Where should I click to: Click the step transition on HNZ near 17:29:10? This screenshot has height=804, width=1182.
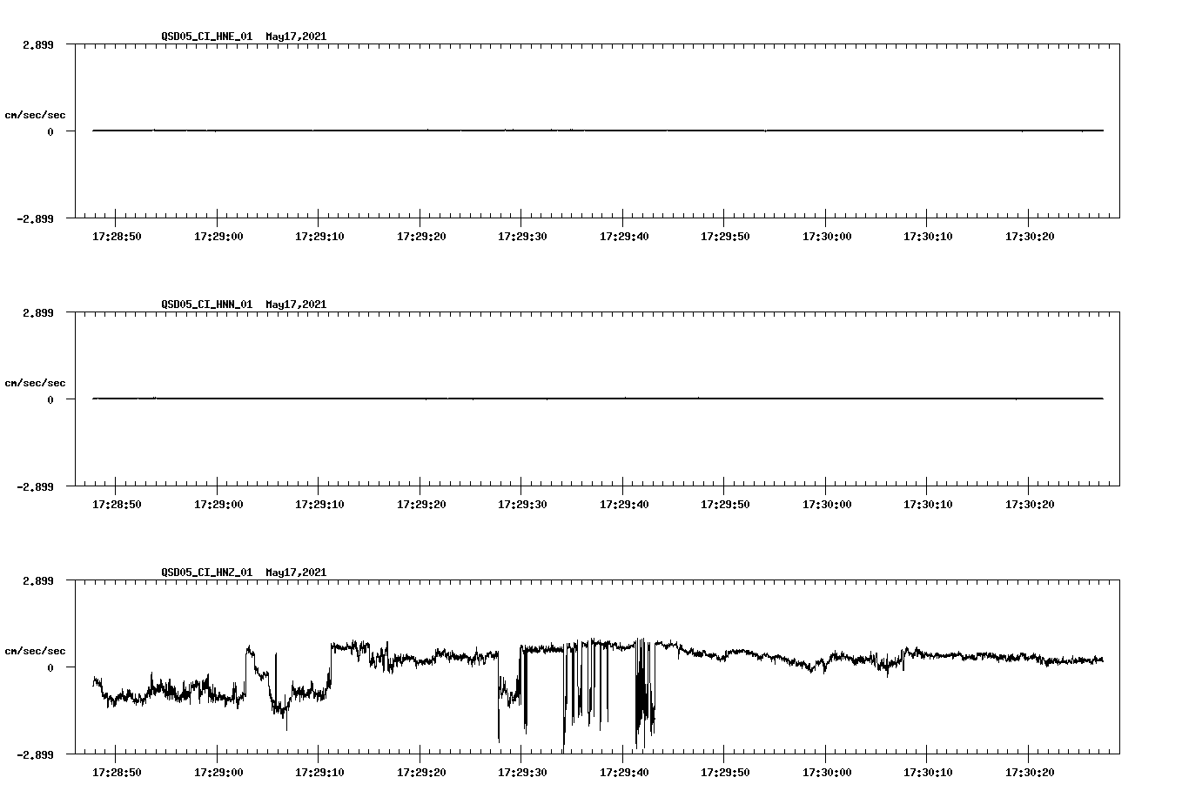pyautogui.click(x=329, y=670)
